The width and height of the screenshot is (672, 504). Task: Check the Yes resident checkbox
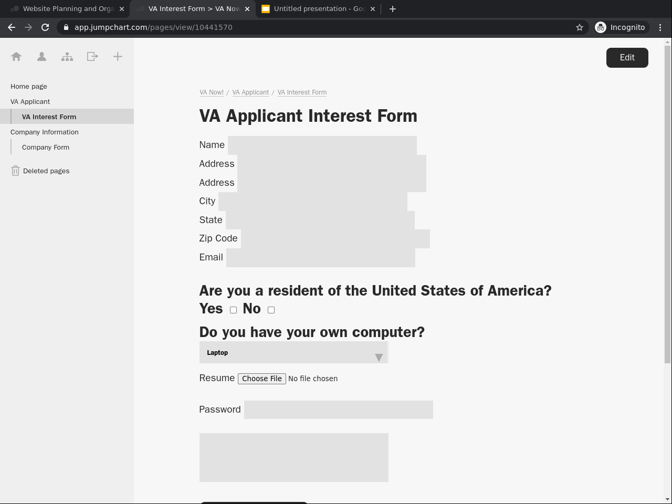[233, 310]
